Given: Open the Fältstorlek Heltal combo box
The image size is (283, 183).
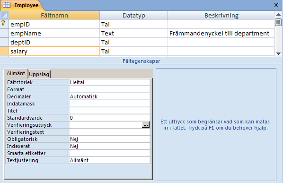Looking at the screenshot, I should tap(109, 82).
